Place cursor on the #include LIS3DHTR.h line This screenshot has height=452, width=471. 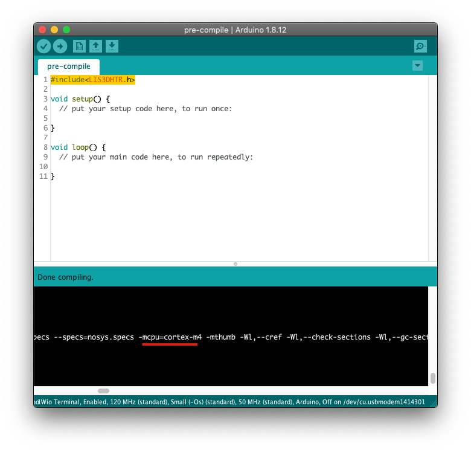point(93,80)
